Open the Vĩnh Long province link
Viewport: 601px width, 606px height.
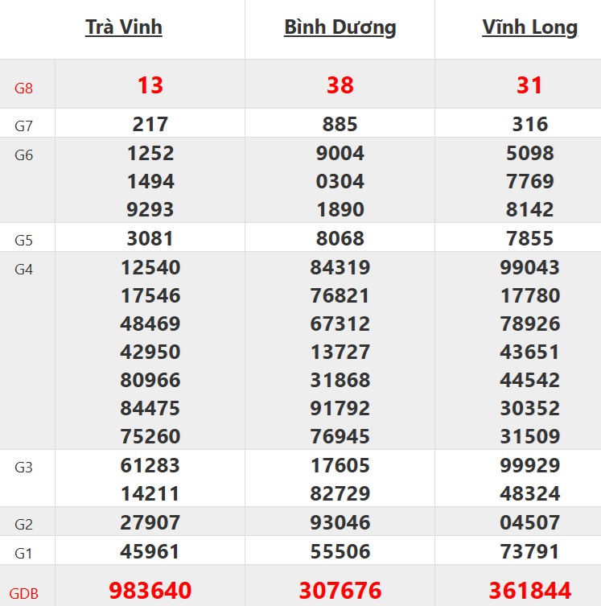coord(529,27)
